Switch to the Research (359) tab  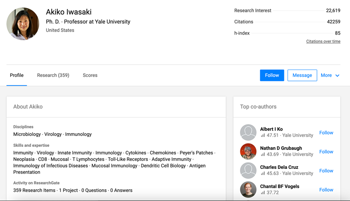pos(53,75)
